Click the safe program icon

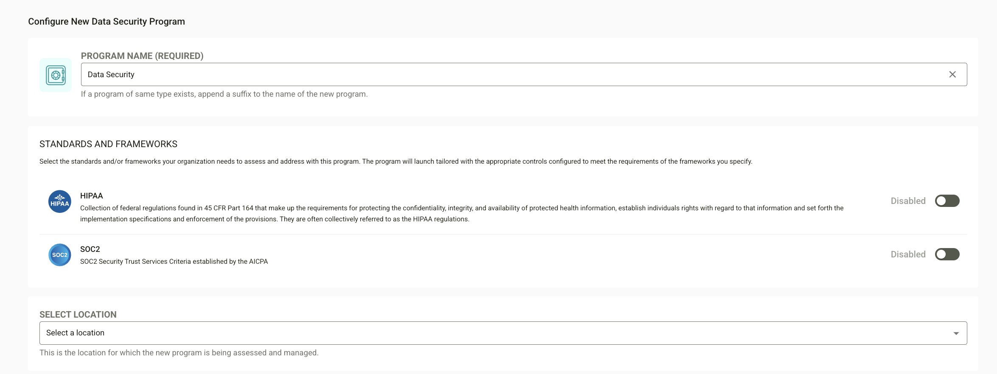[x=56, y=75]
